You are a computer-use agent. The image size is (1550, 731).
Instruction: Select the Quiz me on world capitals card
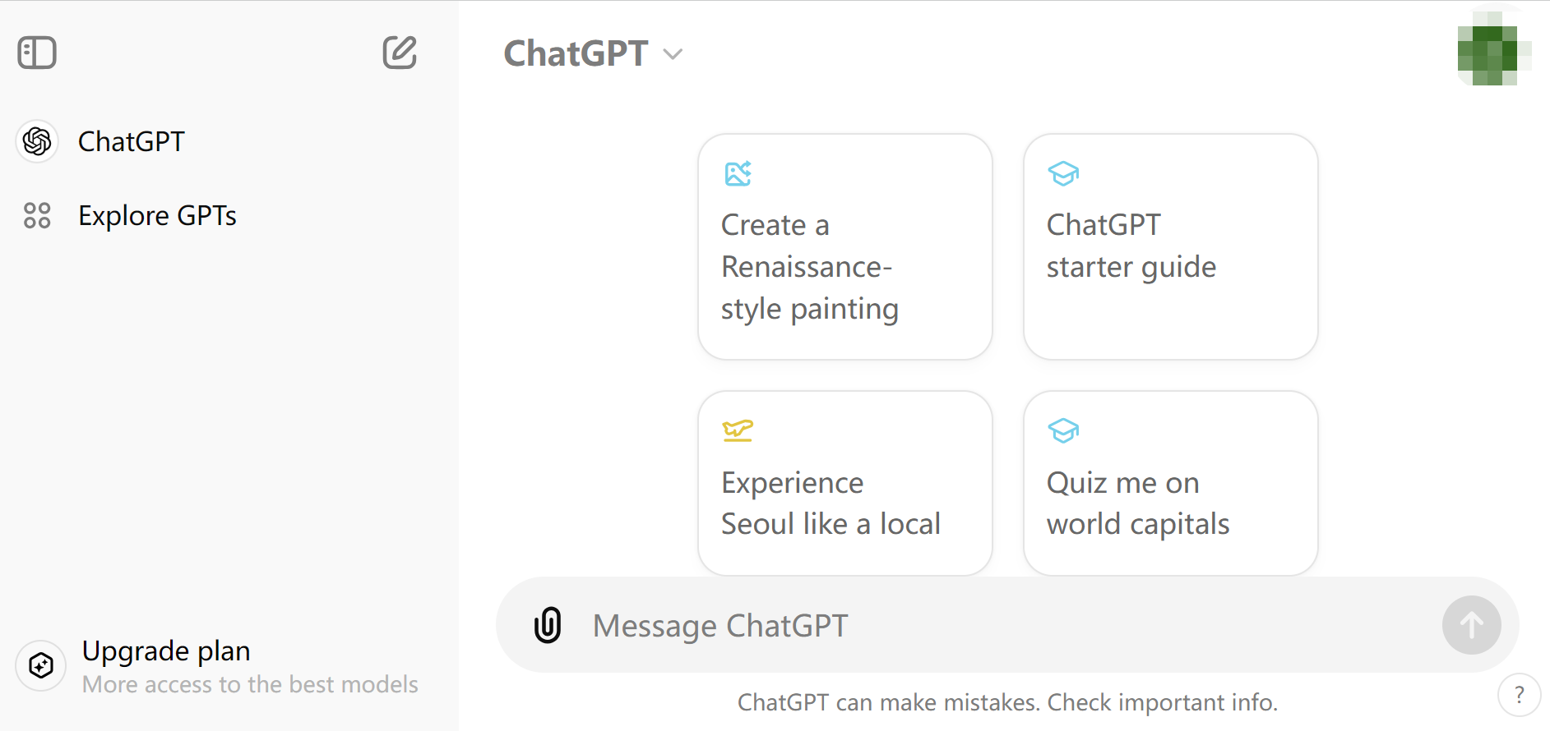(x=1171, y=483)
